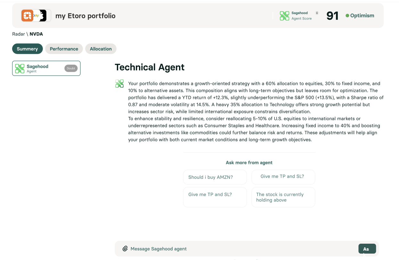The height and width of the screenshot is (260, 399).
Task: Switch to the Performance tab
Action: 64,49
